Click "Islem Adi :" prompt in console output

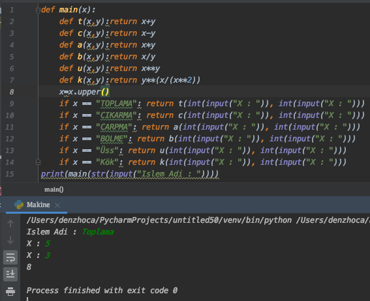(52, 232)
